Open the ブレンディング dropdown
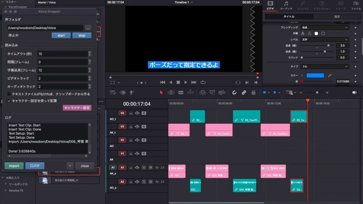Screen dimensions: 363x204 point(325,28)
